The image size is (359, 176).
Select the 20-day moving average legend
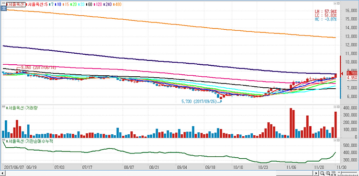pyautogui.click(x=74, y=4)
